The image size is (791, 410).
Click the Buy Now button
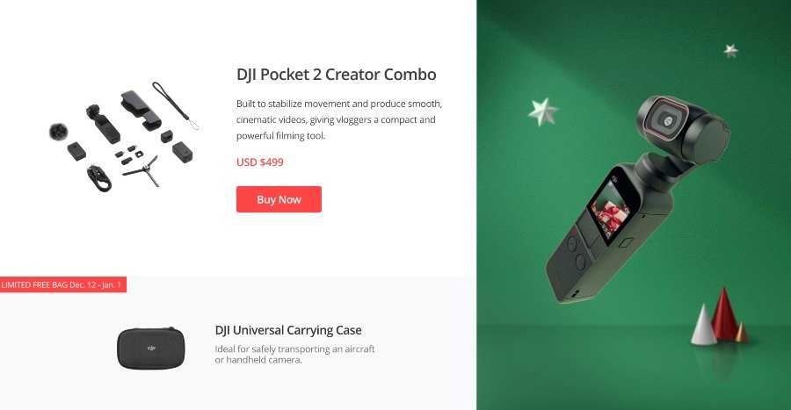pyautogui.click(x=279, y=199)
